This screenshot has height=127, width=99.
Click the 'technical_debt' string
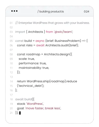point(30,86)
